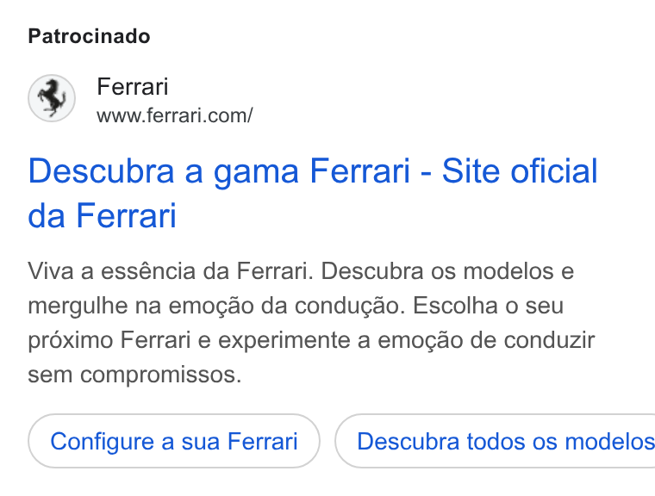Select the black horse site icon
This screenshot has width=655, height=496.
[x=52, y=98]
